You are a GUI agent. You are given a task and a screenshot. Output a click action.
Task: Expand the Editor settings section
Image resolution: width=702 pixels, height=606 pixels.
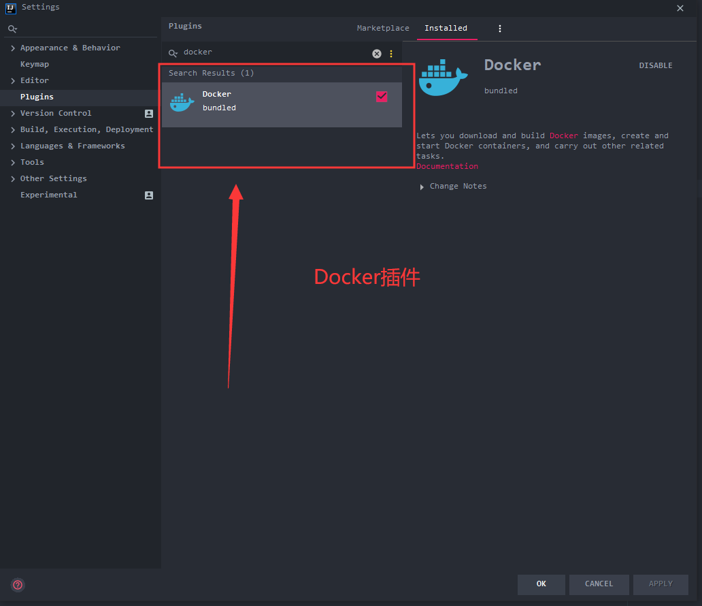[13, 80]
